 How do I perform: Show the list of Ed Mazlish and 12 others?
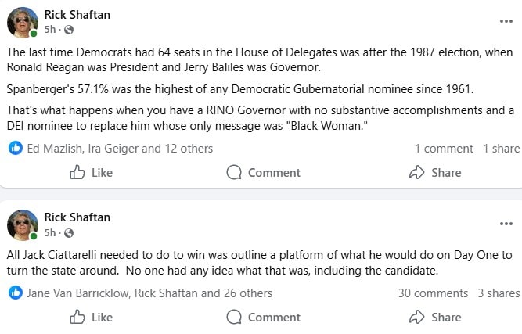click(x=120, y=148)
